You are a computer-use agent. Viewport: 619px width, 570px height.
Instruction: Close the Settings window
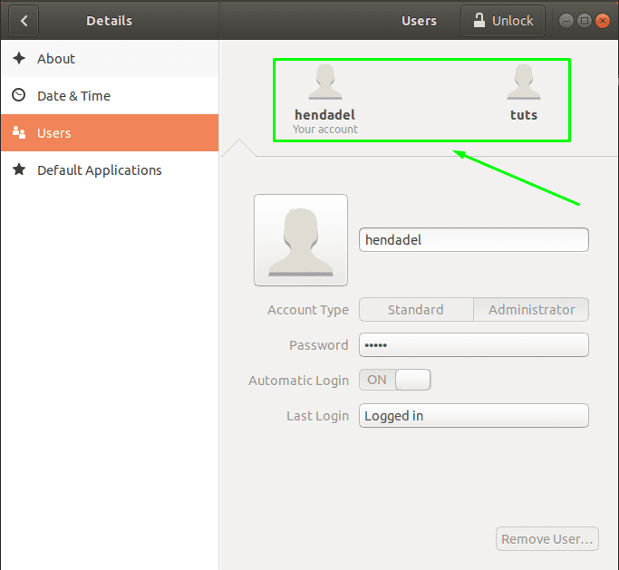click(x=603, y=21)
